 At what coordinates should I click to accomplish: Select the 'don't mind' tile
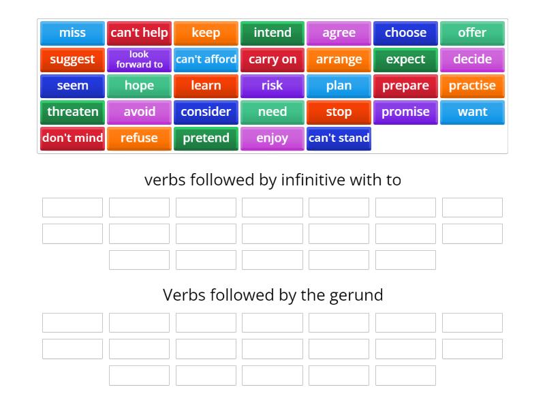tap(72, 138)
